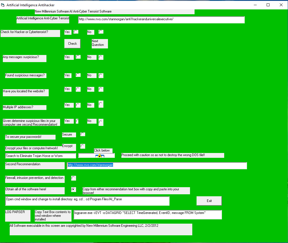Click Artificial Intelligence Anti-Cyber Terrorist label
This screenshot has width=288, height=243.
click(x=43, y=20)
